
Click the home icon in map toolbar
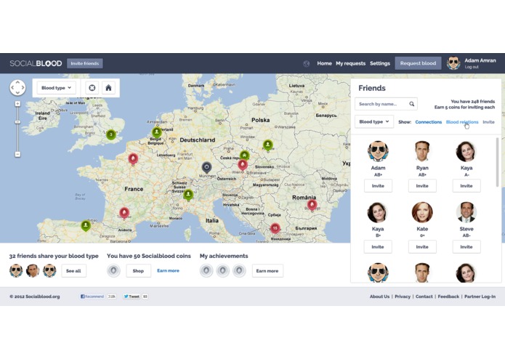click(x=108, y=88)
